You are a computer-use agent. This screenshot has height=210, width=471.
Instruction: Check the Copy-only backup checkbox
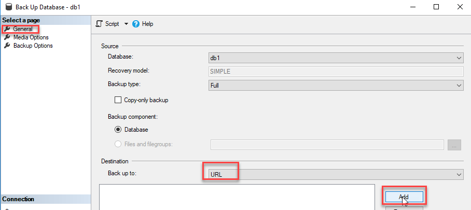118,100
